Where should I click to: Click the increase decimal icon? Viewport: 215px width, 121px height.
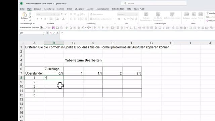coord(132,19)
